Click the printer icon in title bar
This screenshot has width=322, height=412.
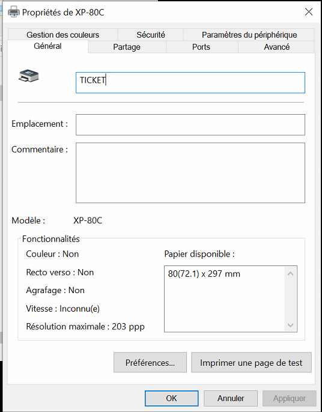[14, 12]
